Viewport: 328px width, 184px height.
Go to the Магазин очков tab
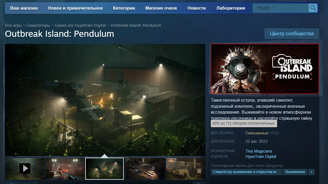[161, 8]
